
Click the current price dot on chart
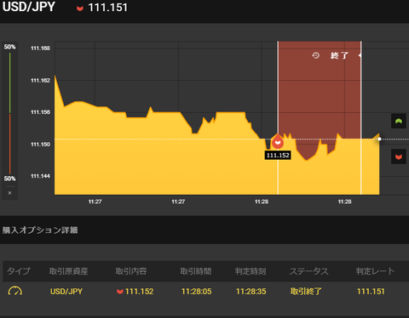[379, 139]
